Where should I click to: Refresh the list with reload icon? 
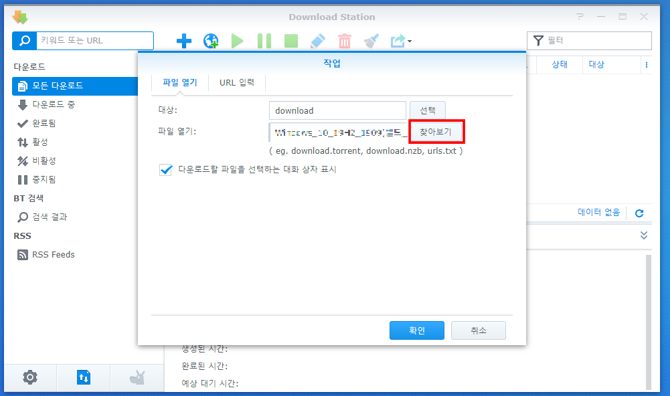coord(639,213)
